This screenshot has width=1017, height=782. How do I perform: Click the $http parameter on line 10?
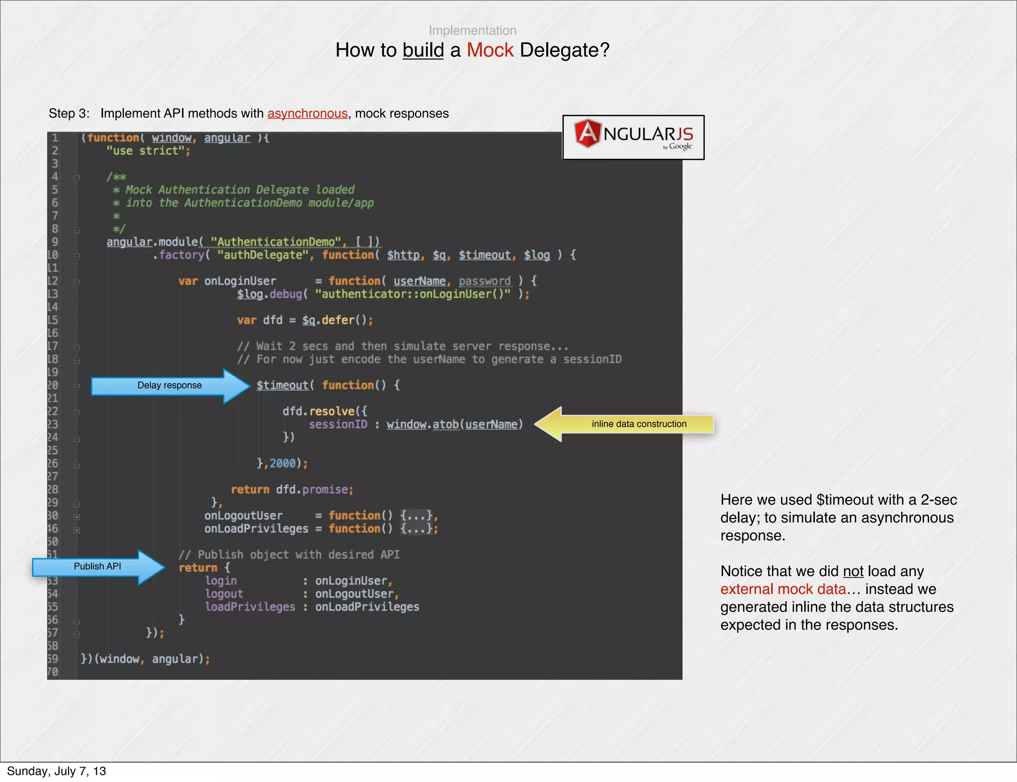click(403, 255)
